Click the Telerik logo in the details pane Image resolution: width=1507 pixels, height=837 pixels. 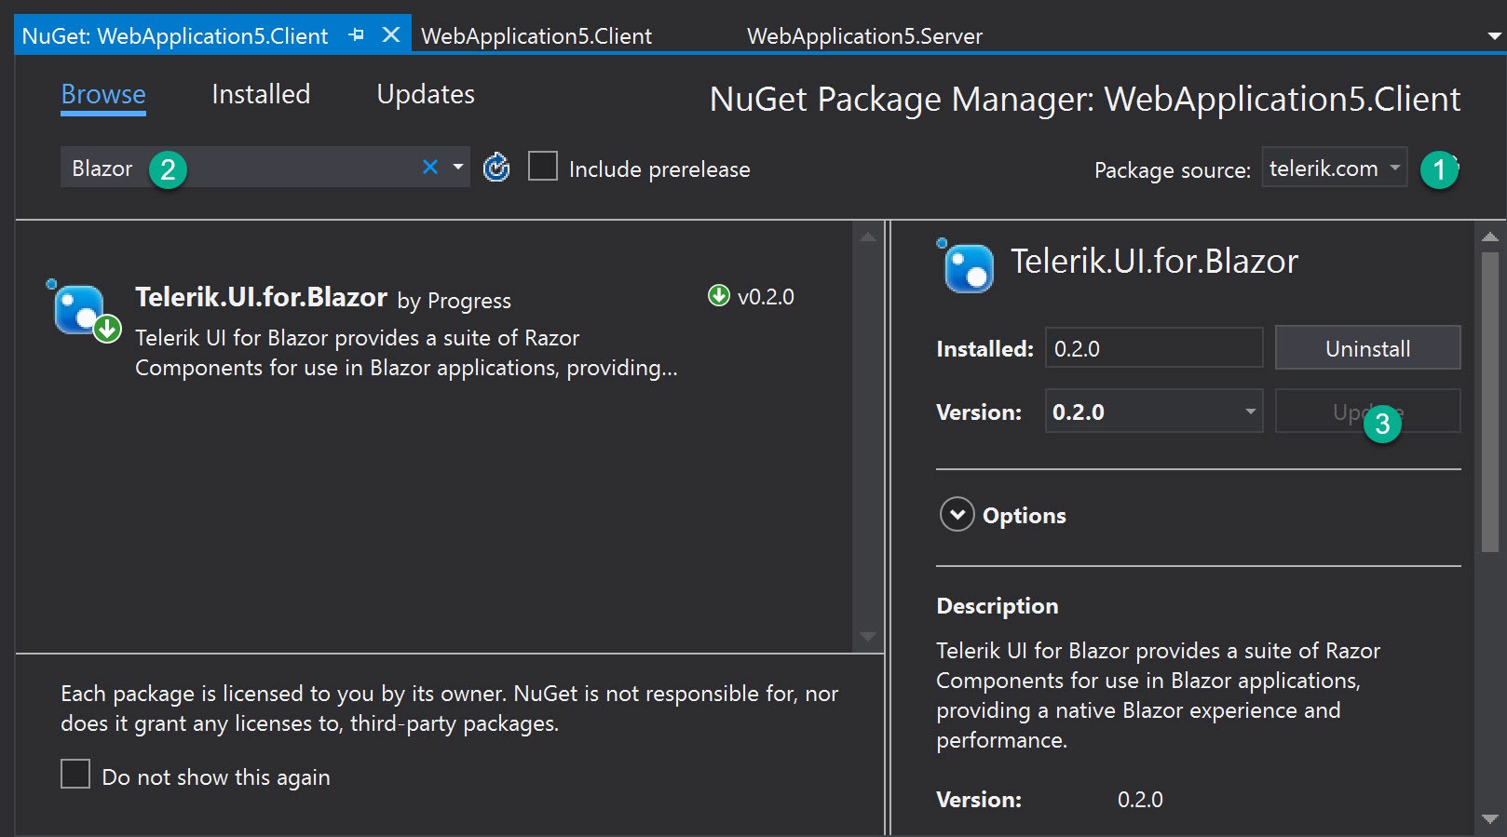[966, 266]
